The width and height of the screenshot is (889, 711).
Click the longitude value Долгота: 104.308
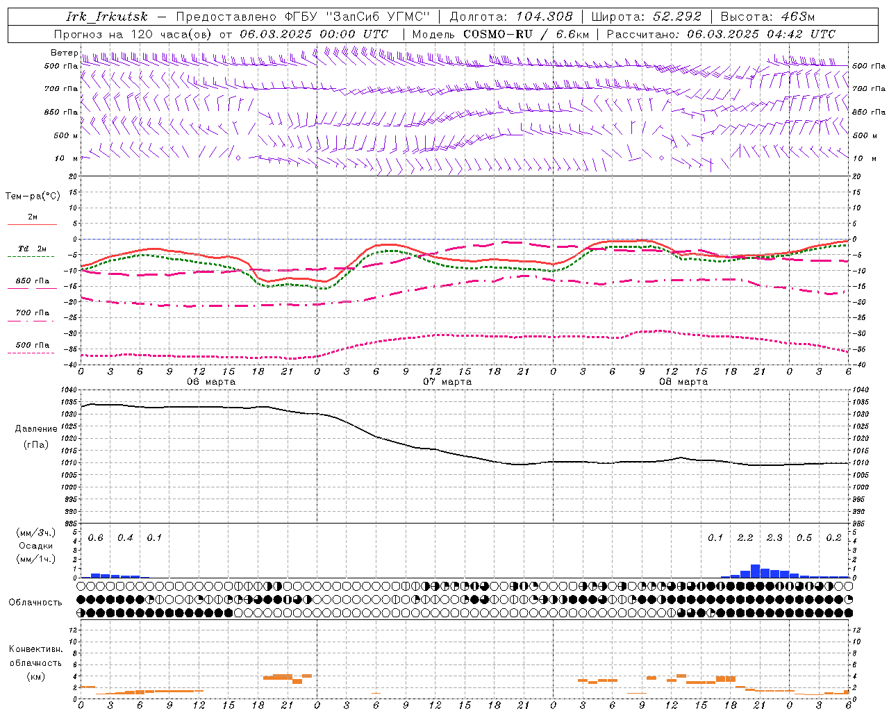coord(512,17)
